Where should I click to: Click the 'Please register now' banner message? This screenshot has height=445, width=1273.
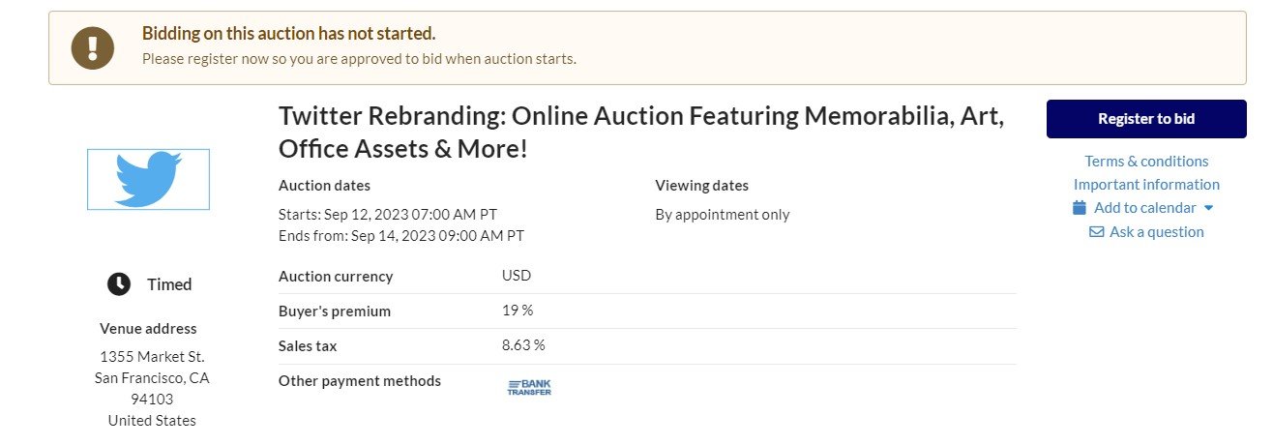point(359,59)
